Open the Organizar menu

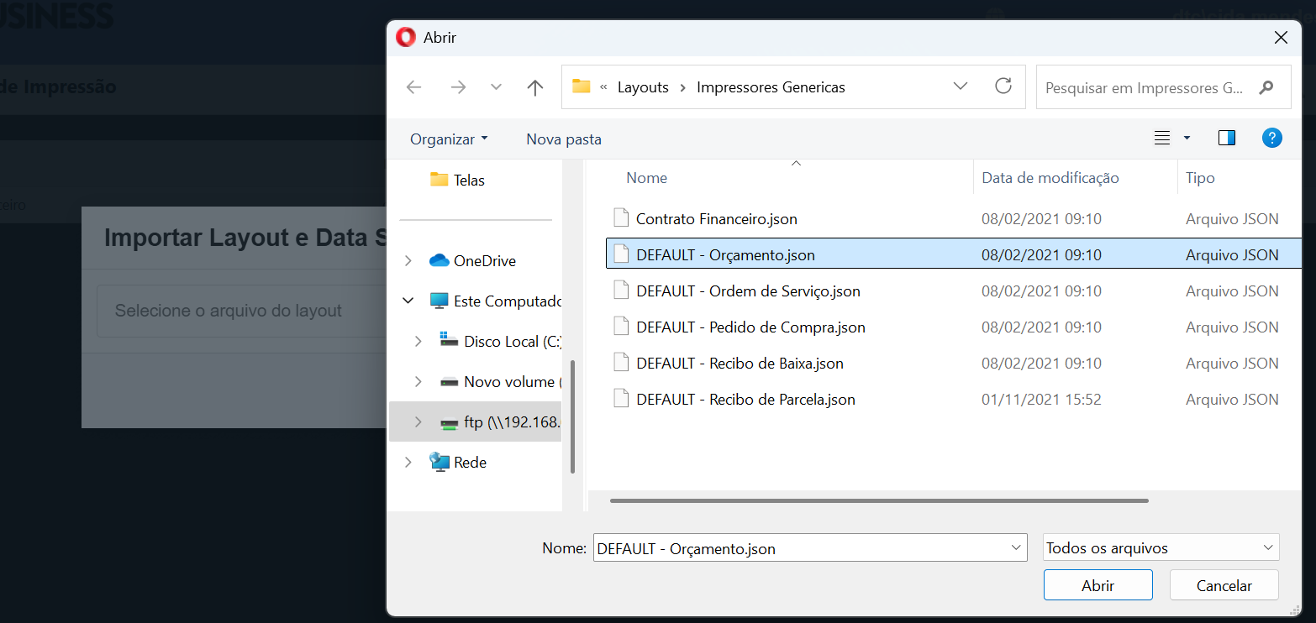pyautogui.click(x=449, y=139)
